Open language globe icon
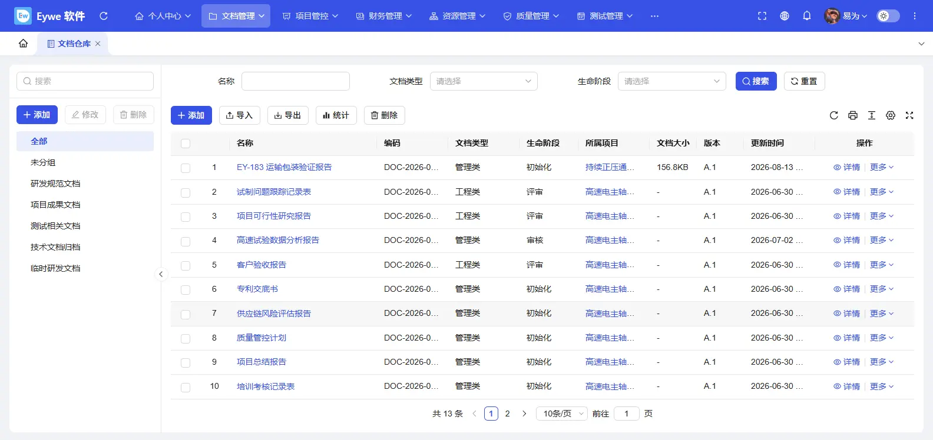The height and width of the screenshot is (440, 933). (785, 16)
